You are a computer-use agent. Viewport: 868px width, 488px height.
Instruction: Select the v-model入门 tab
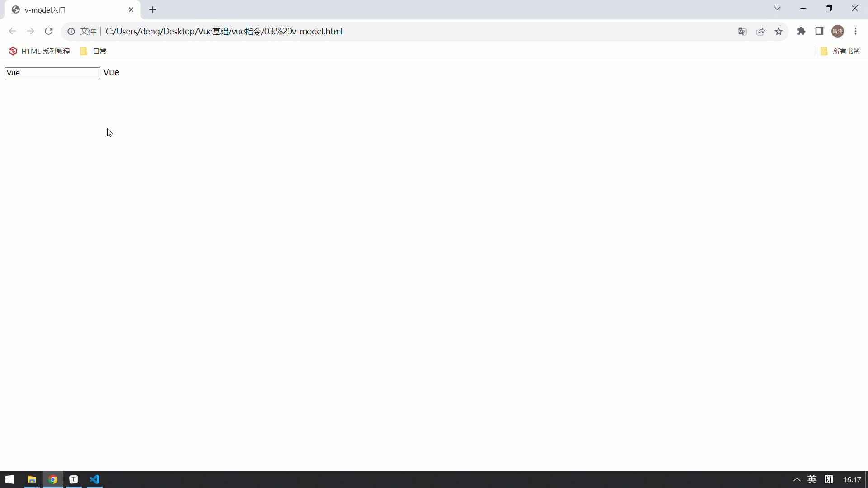click(72, 10)
